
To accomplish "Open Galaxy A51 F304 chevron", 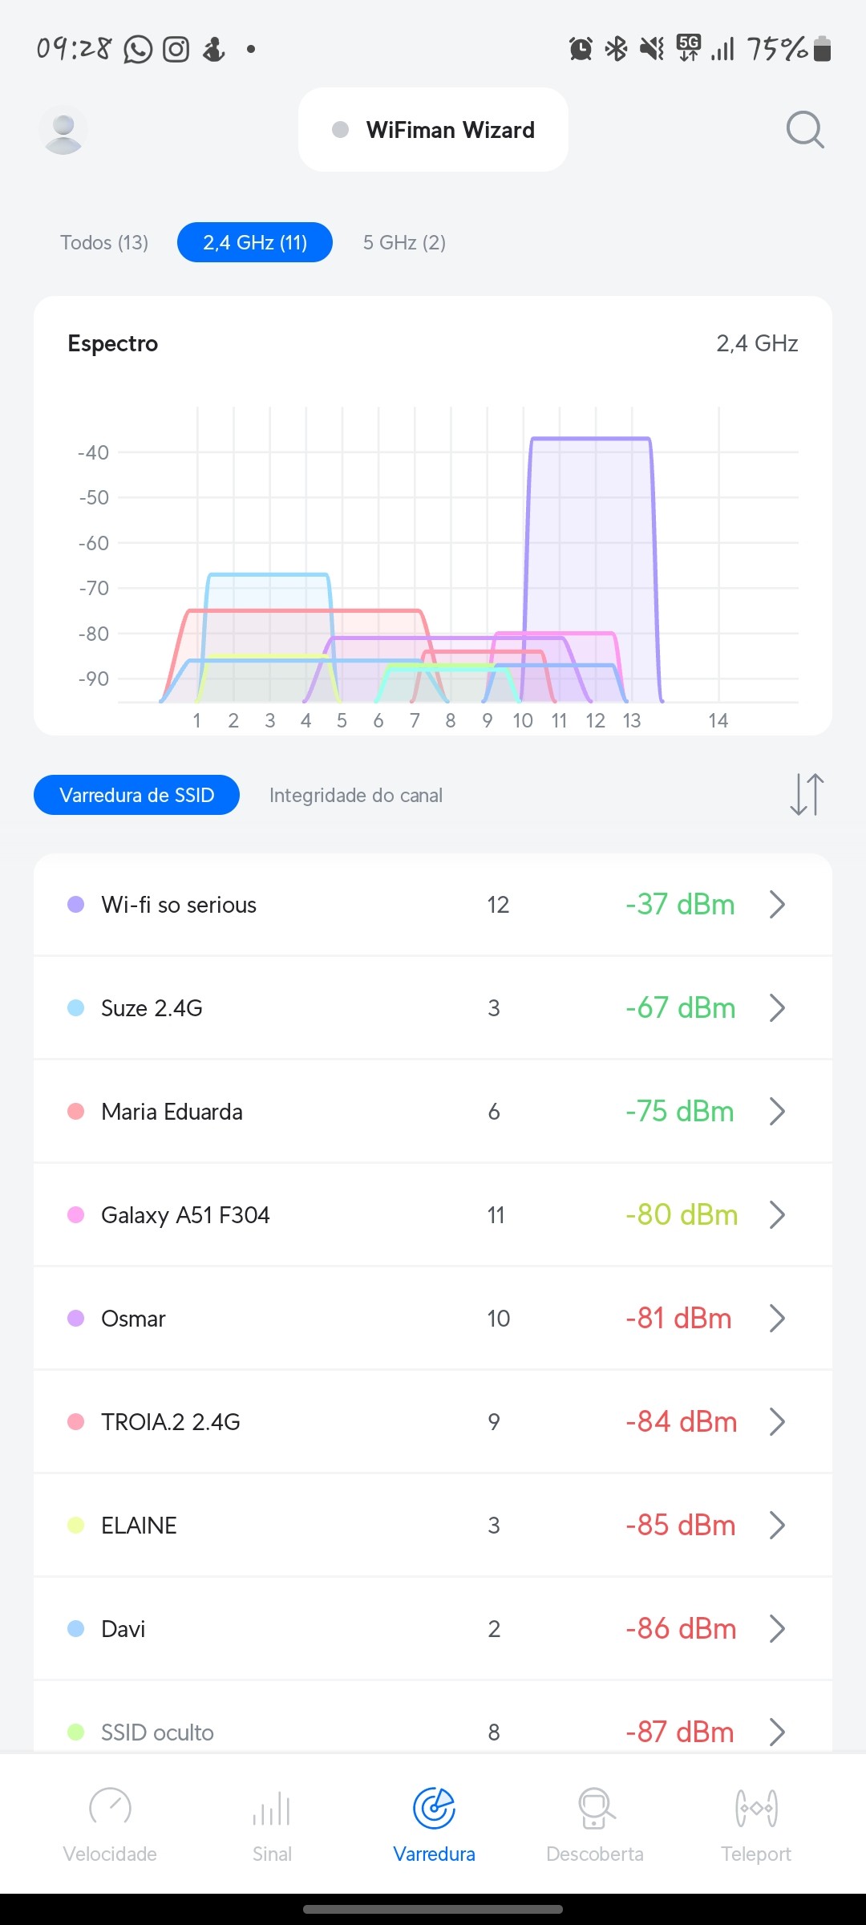I will click(x=776, y=1215).
